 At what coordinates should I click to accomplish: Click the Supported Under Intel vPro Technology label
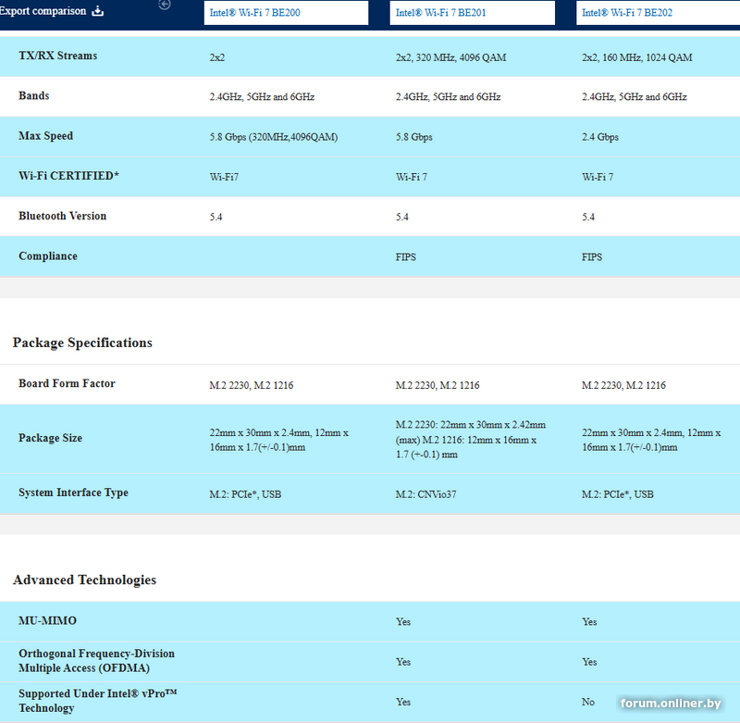coord(97,701)
